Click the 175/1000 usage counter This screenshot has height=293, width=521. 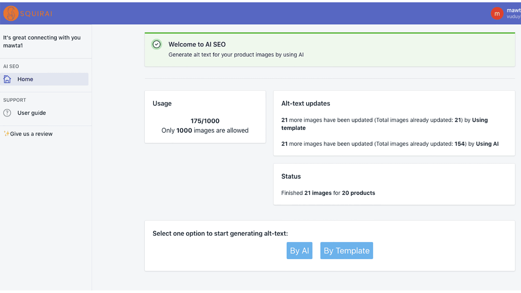(205, 120)
